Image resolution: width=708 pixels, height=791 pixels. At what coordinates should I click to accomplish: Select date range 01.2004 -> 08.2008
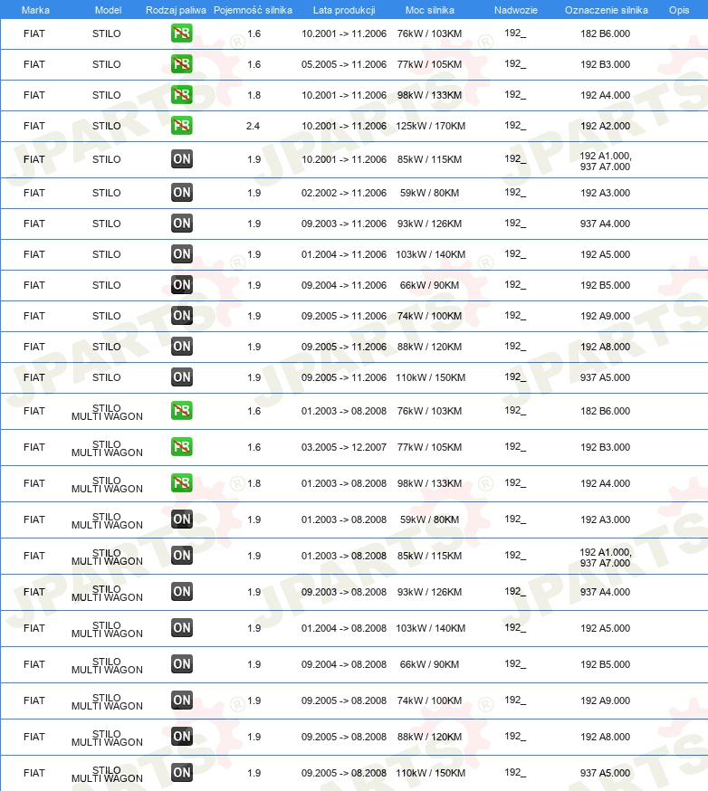344,629
